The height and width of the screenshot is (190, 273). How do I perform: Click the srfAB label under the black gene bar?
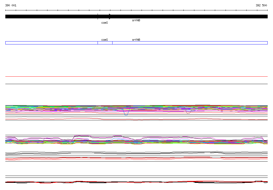(136, 20)
